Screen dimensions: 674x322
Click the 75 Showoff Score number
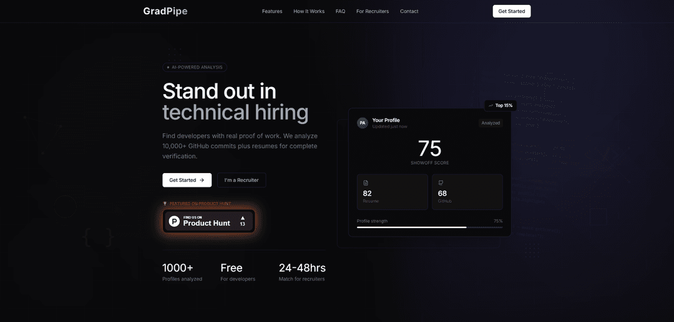point(429,149)
